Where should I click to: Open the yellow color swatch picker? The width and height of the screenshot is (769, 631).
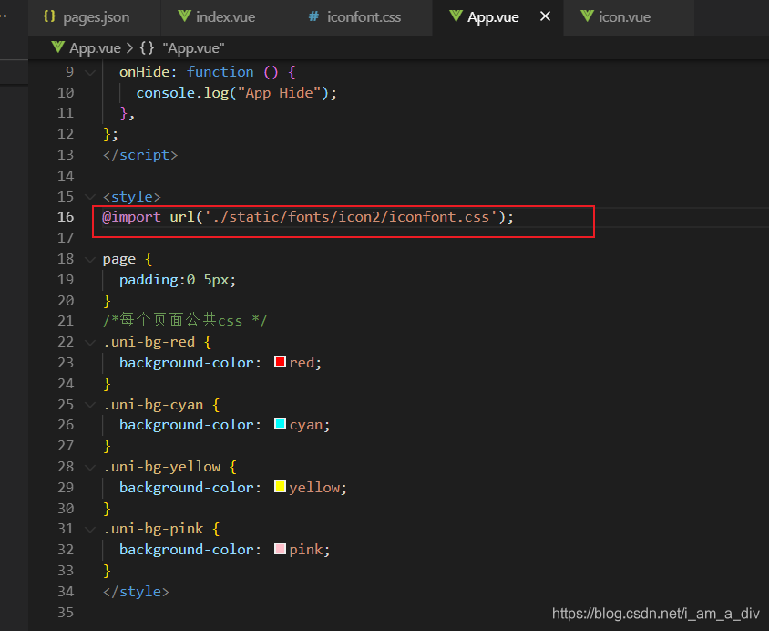pos(280,486)
